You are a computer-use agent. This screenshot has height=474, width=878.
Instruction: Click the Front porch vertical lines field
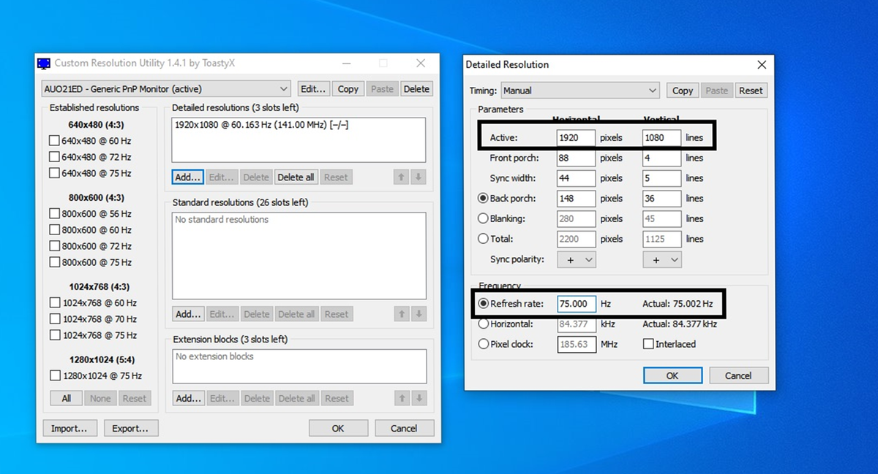662,158
